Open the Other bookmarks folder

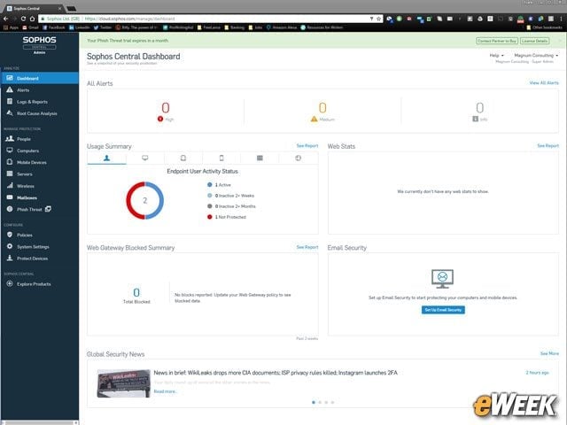[545, 27]
